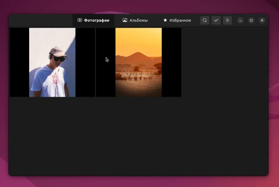The image size is (279, 187).
Task: Open the Избранное tab
Action: coord(177,20)
